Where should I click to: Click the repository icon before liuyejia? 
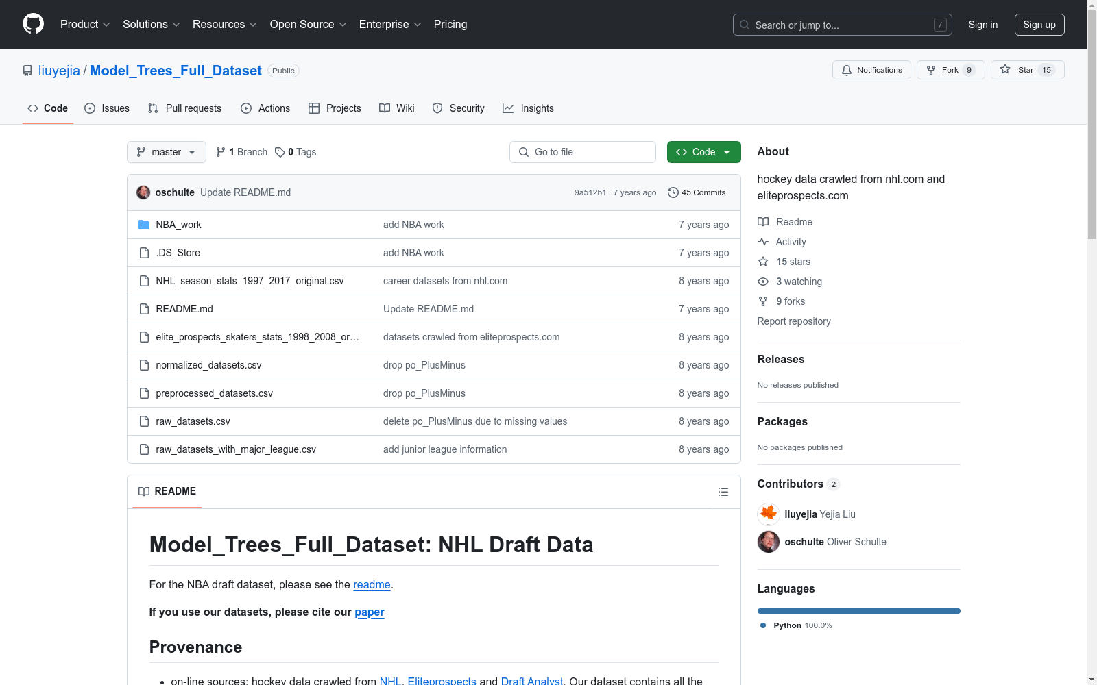pos(27,71)
